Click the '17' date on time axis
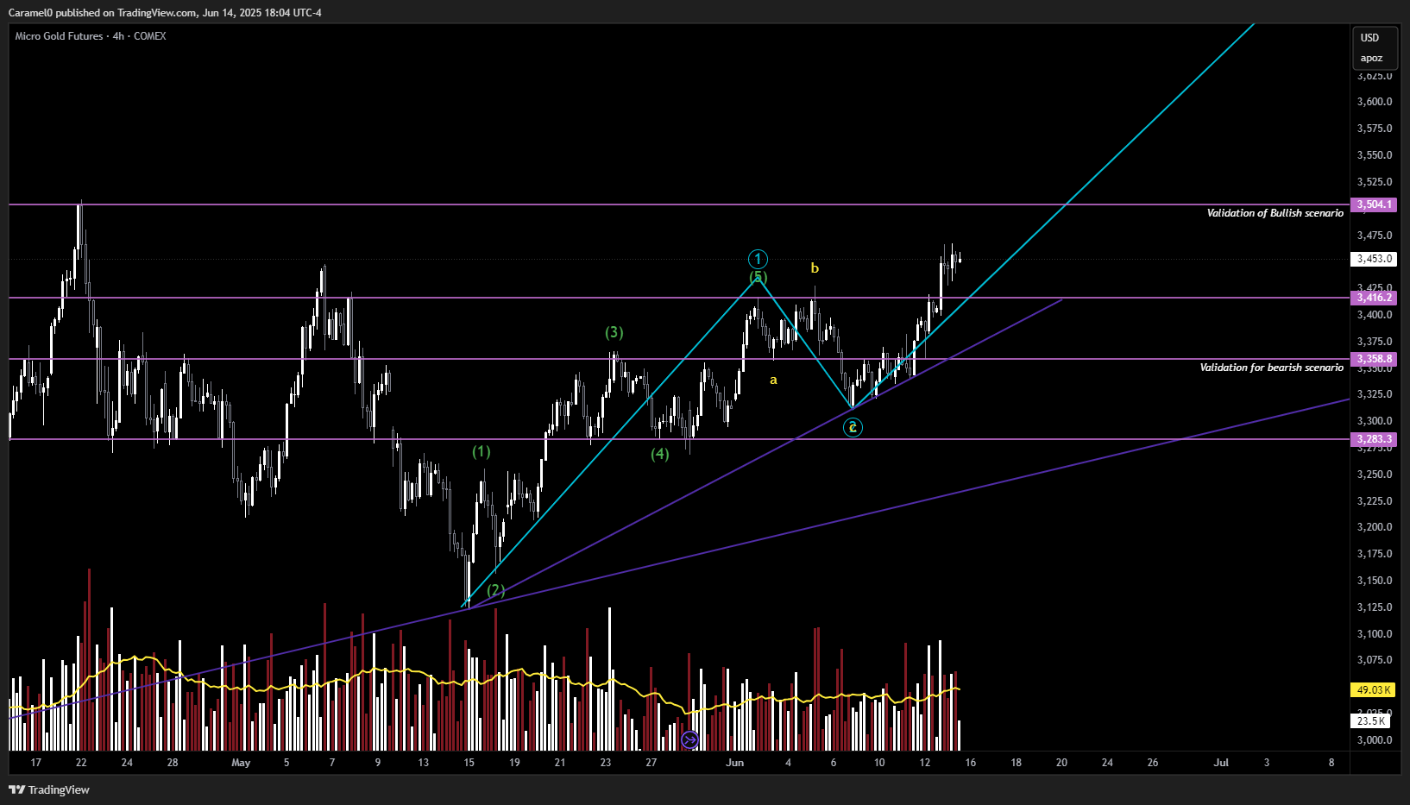 (35, 763)
